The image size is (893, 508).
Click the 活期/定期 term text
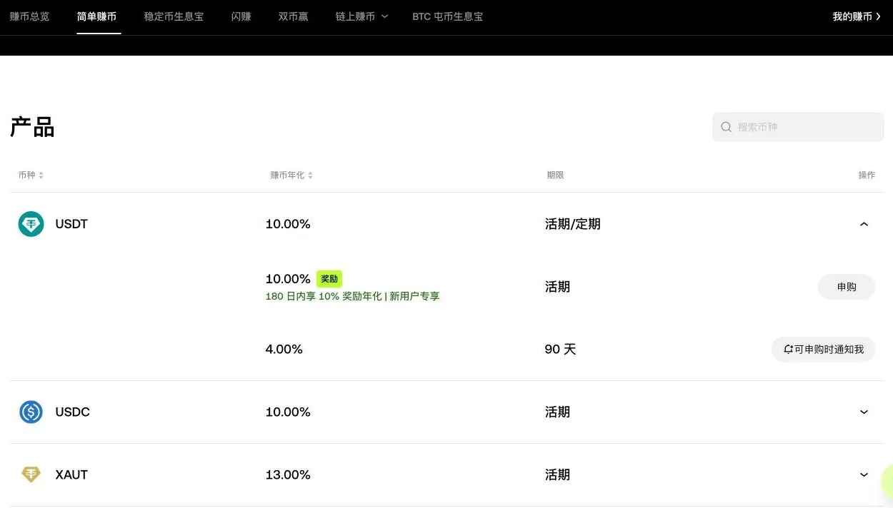coord(573,224)
